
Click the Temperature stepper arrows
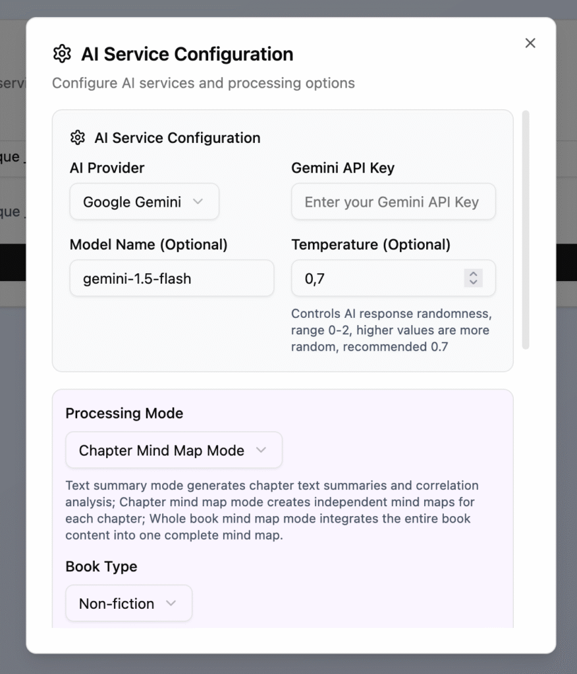(x=474, y=278)
